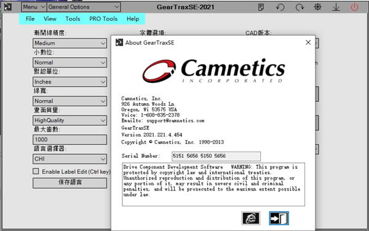
Task: Open the View menu
Action: point(50,19)
